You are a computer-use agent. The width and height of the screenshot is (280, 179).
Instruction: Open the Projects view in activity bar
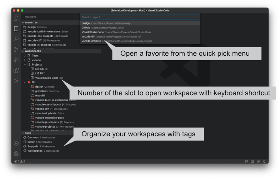[16, 28]
